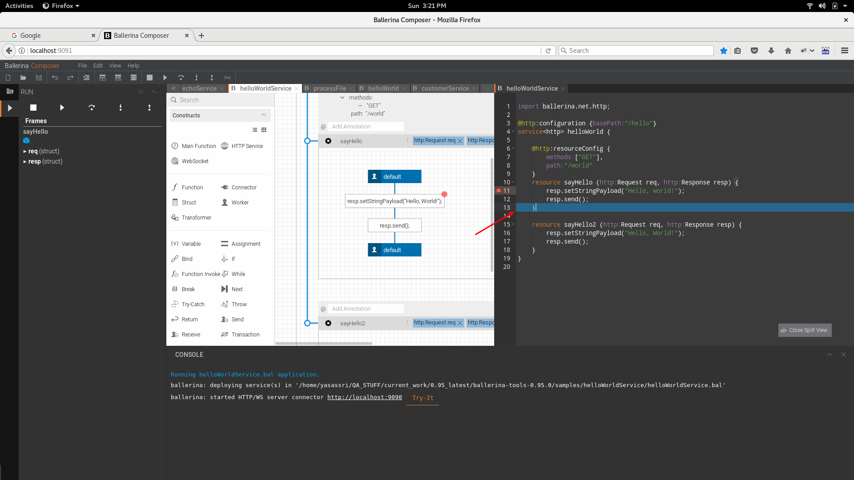
Task: Switch Constructs panel to grid view
Action: coord(264,130)
